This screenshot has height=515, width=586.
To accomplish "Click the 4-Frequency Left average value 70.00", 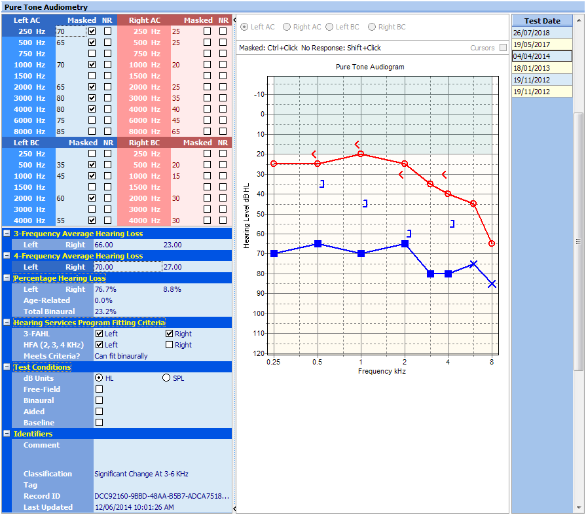I will point(128,267).
